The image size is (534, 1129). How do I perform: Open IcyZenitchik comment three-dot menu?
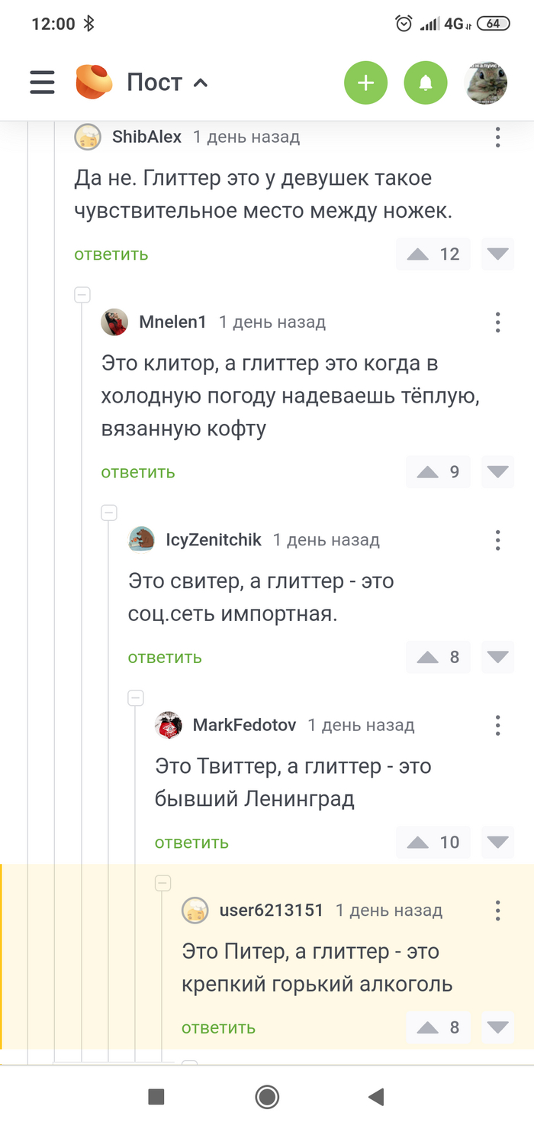[x=497, y=539]
